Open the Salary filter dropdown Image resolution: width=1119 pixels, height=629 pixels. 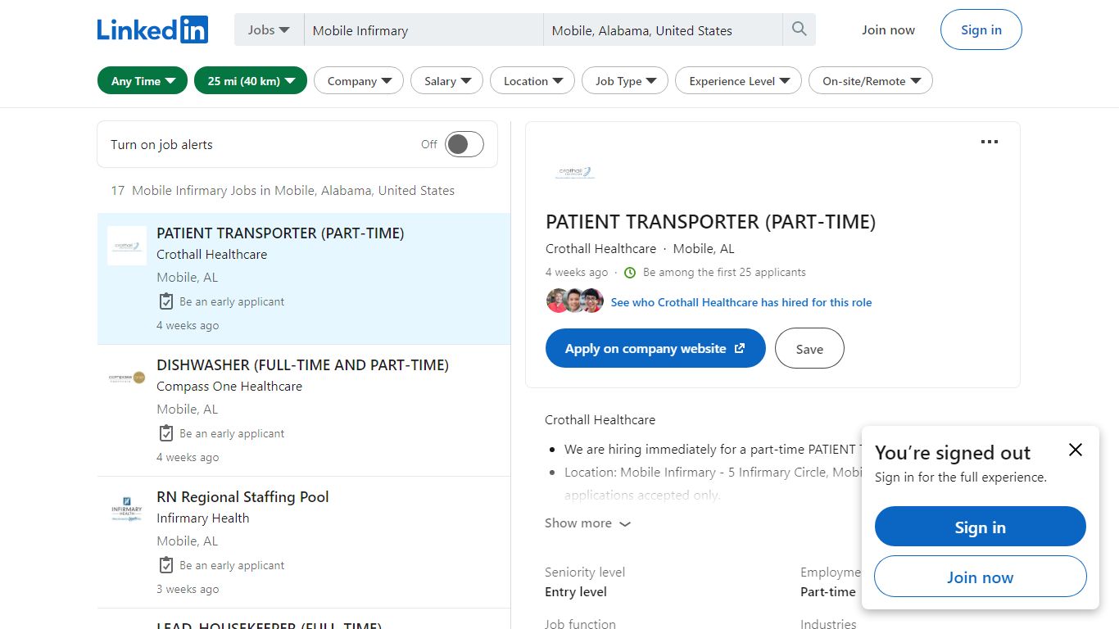click(446, 81)
